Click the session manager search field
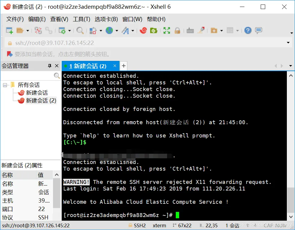Screen dimensions: 295x230 coord(27,76)
